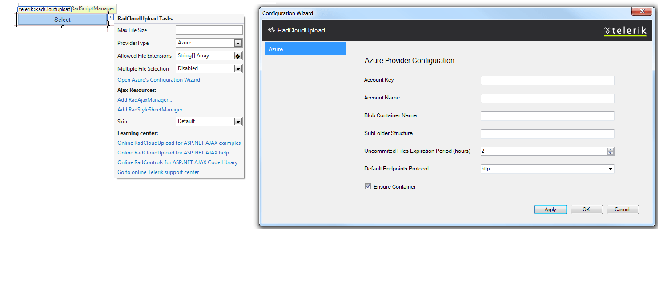
Task: Click the RadCloudUpload cloud icon in header
Action: tap(271, 30)
